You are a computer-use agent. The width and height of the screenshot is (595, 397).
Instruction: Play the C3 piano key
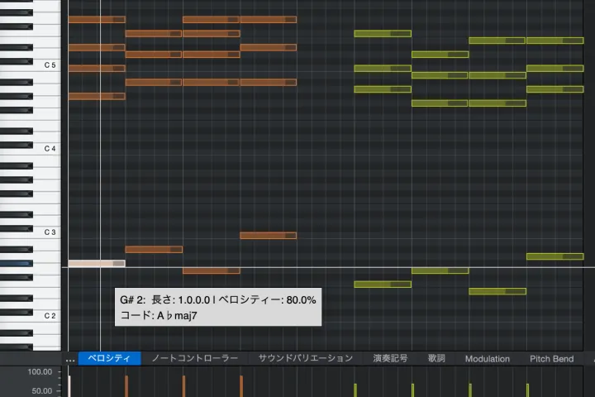(x=46, y=232)
